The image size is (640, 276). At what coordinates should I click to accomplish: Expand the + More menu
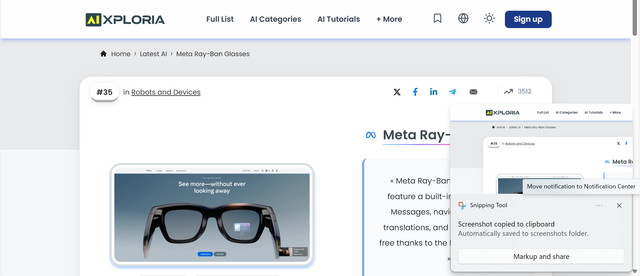[x=389, y=19]
